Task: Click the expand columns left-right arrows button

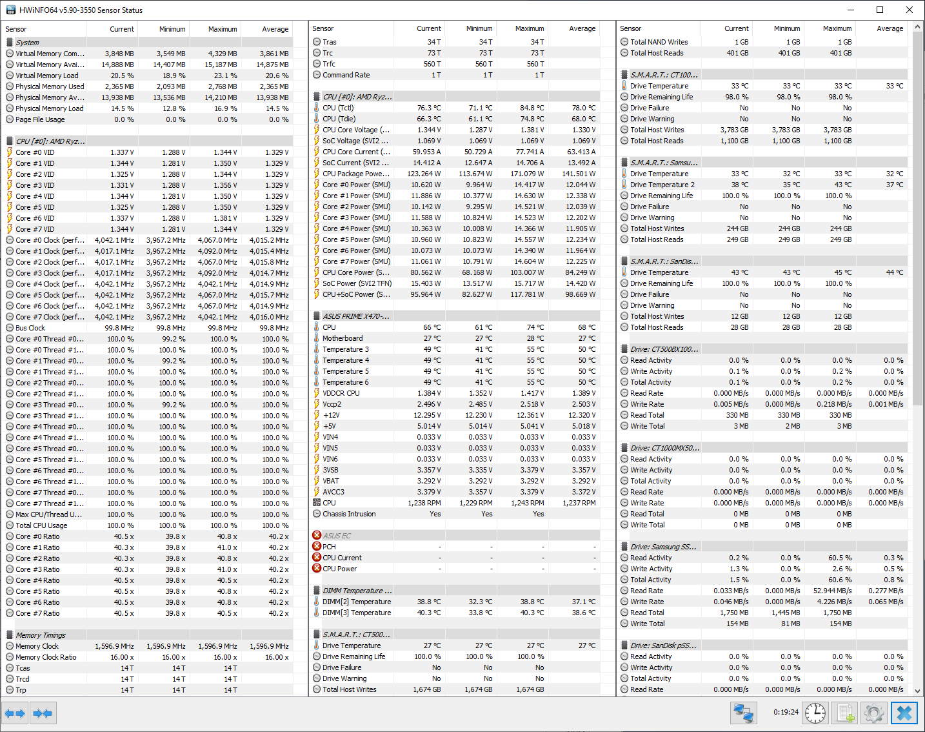Action: point(14,713)
